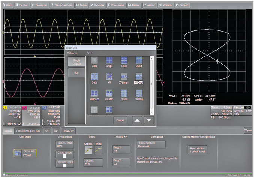Select the Auto grid icon
The height and width of the screenshot is (178, 254).
coord(94,61)
